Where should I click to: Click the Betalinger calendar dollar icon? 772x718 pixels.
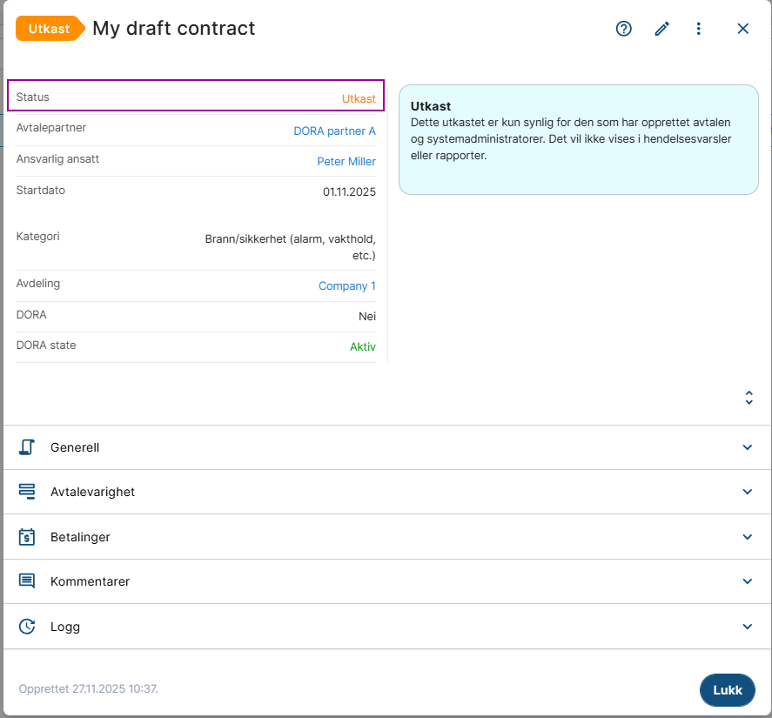27,537
